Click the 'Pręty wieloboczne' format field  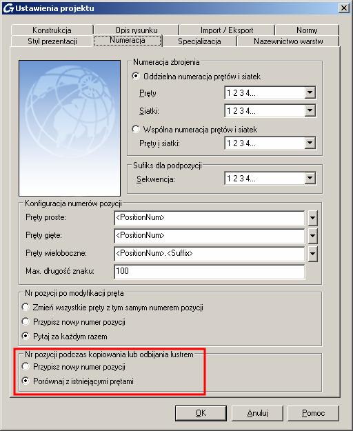click(x=210, y=254)
